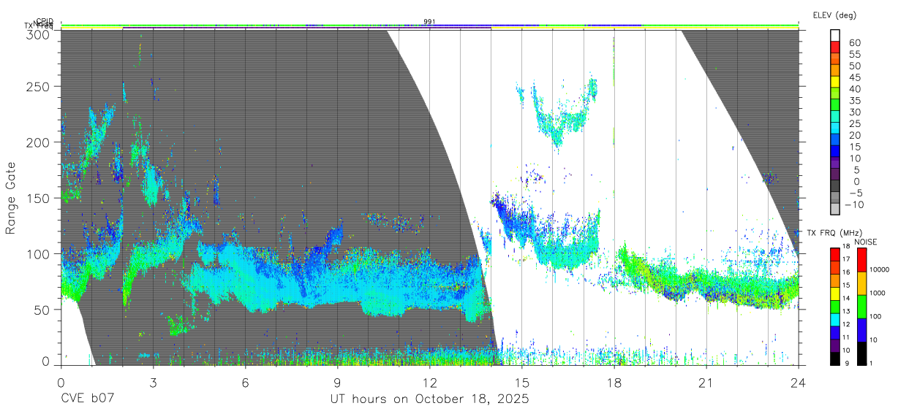Click the -10 label in ELEV legend
898x414 pixels.
click(853, 204)
